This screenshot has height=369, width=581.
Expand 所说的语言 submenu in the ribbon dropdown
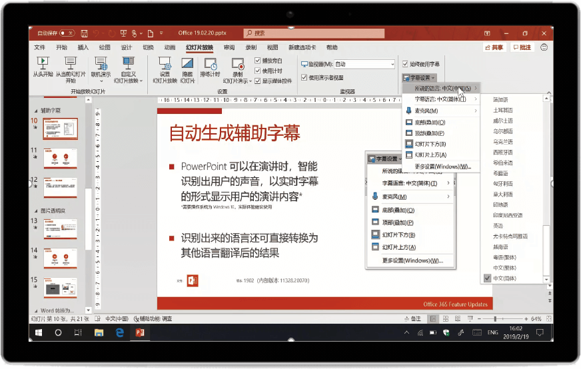[x=441, y=88]
